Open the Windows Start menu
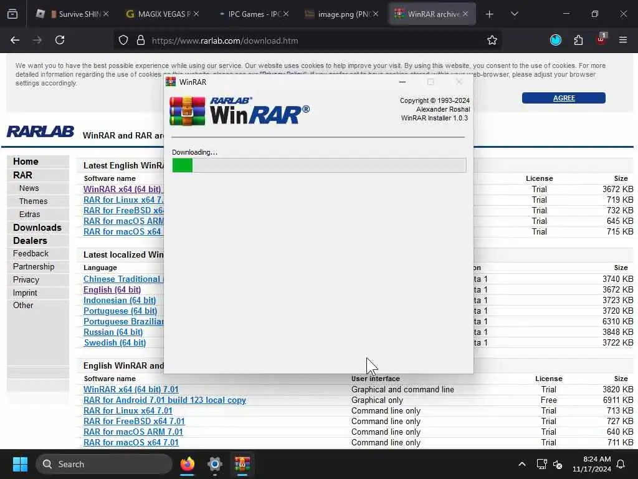The width and height of the screenshot is (638, 479). coord(20,464)
